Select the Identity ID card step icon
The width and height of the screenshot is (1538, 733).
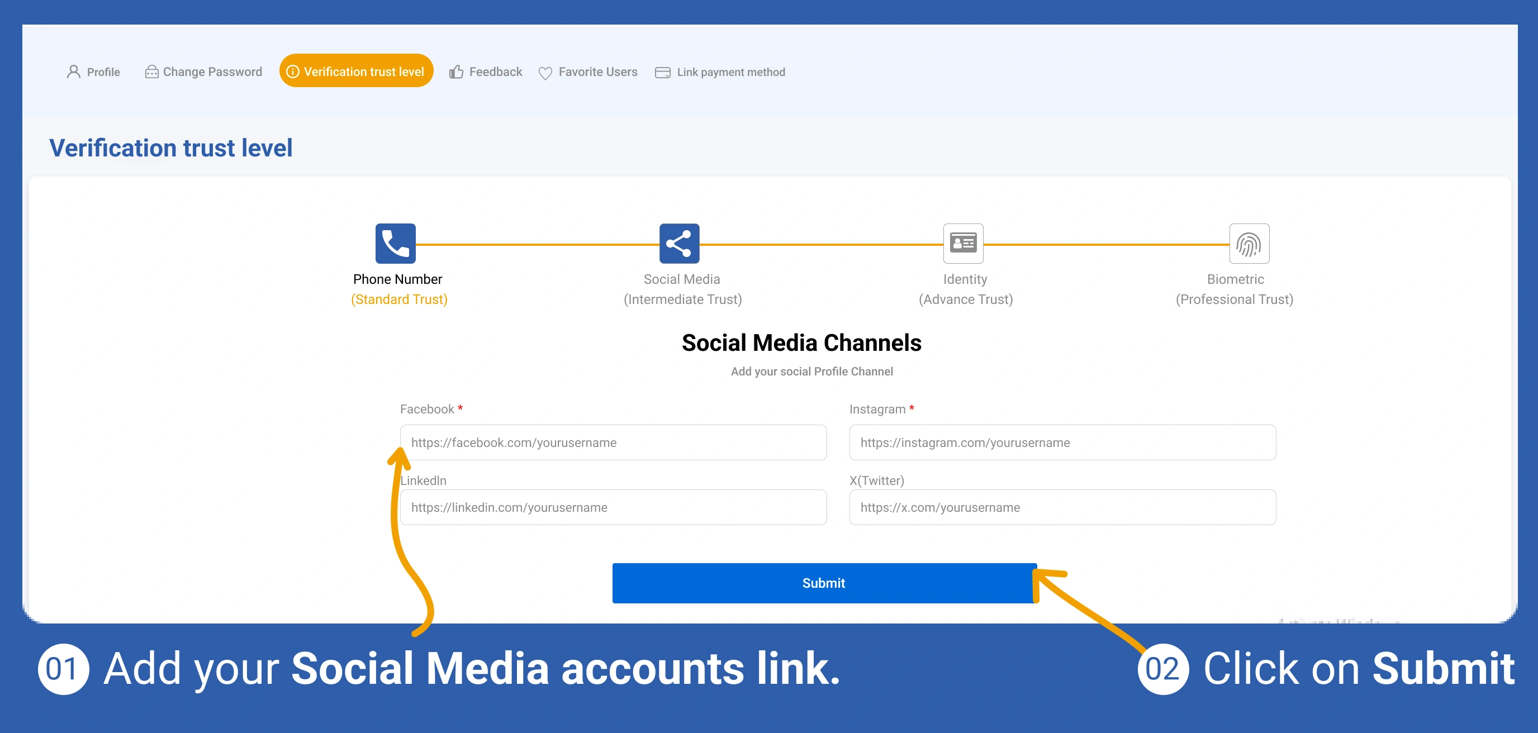[963, 244]
